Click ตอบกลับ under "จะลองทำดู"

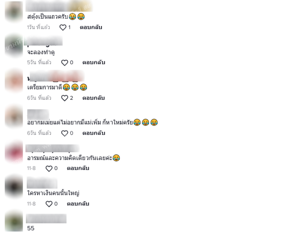[x=94, y=62]
